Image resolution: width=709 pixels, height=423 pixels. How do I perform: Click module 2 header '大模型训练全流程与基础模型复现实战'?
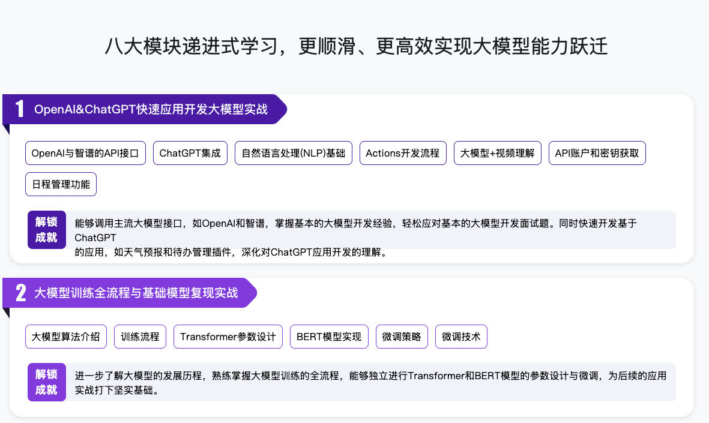click(x=136, y=293)
